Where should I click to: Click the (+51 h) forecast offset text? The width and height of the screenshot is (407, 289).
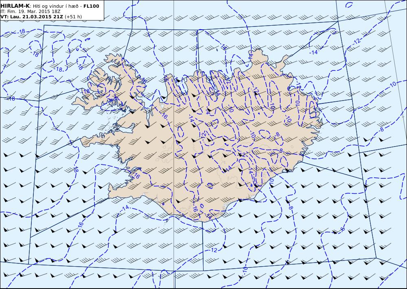73,17
